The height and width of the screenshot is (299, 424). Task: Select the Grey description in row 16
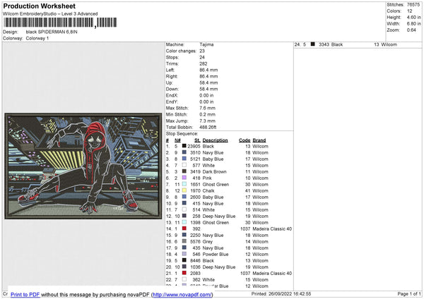click(x=208, y=241)
